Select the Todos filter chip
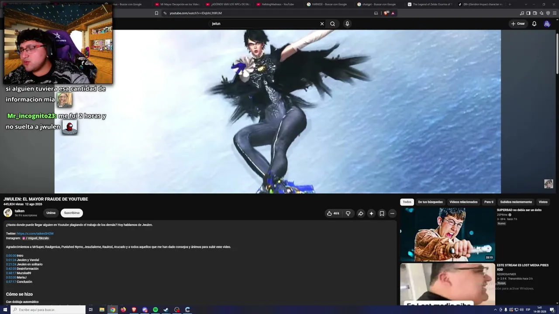559x314 pixels. pyautogui.click(x=407, y=202)
